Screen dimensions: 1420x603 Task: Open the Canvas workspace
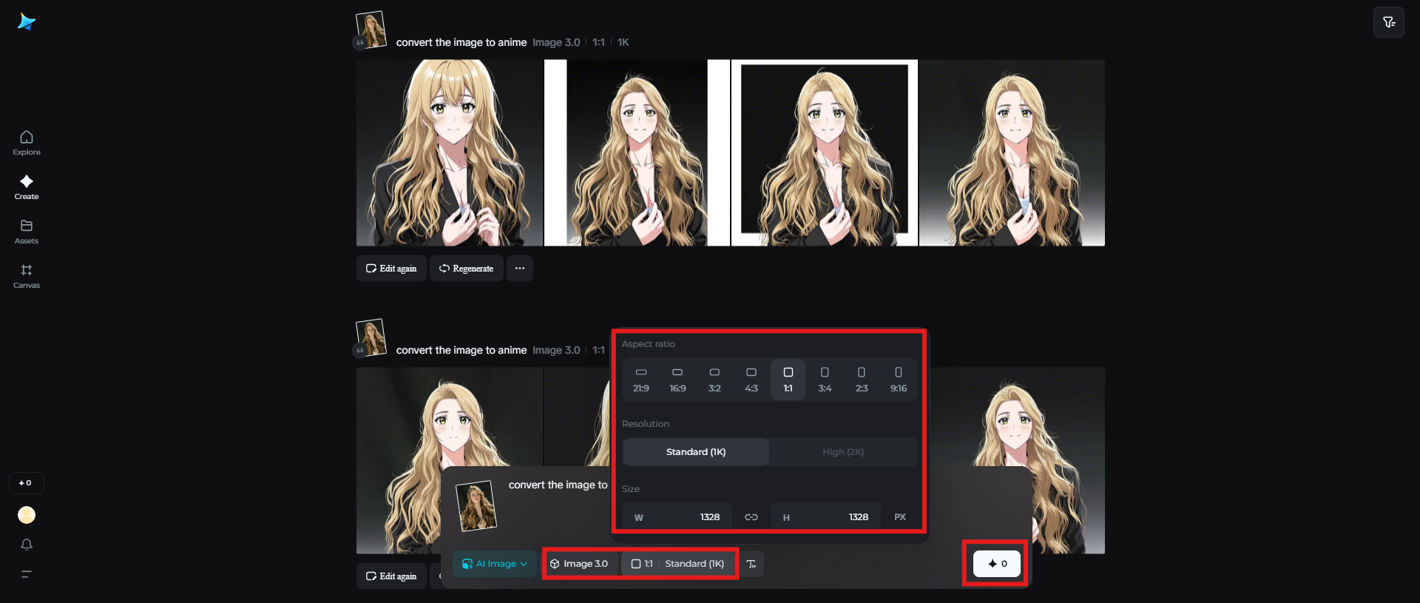27,276
